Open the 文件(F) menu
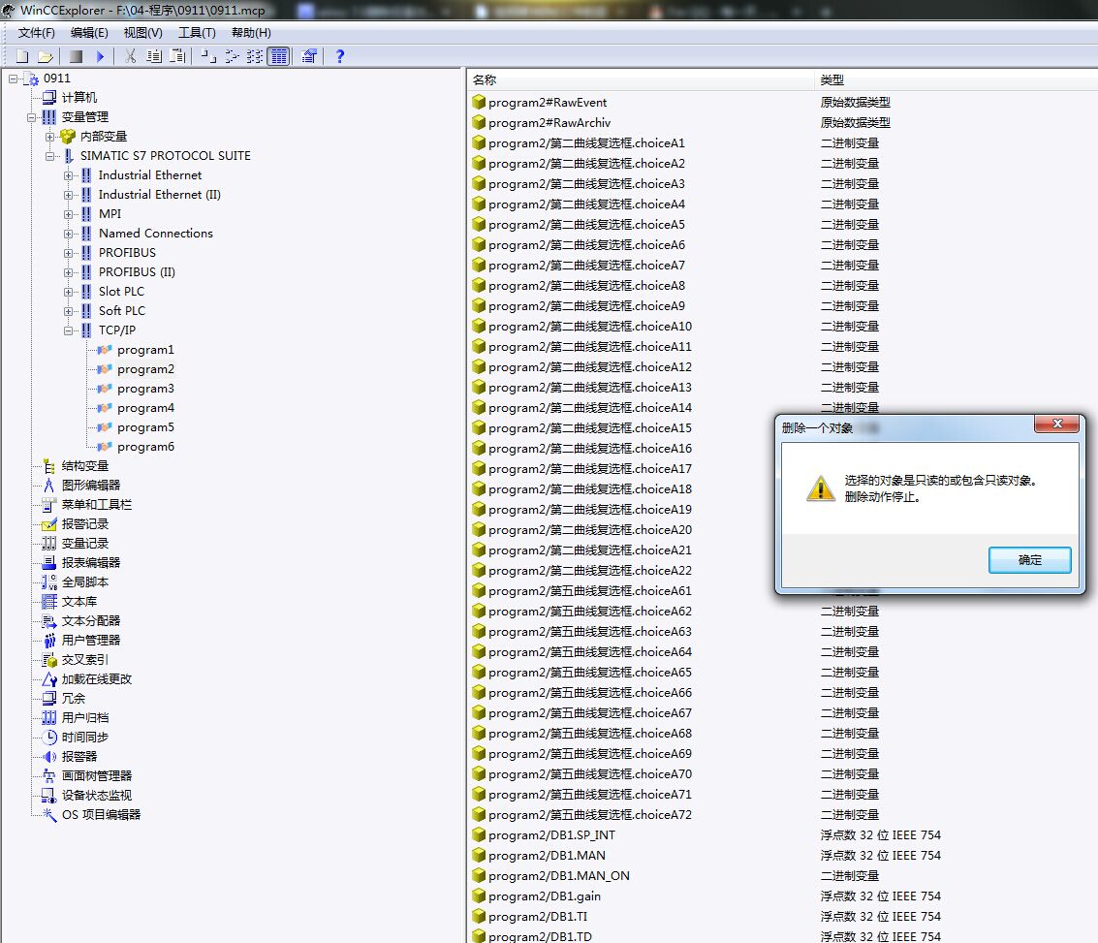Image resolution: width=1098 pixels, height=943 pixels. pyautogui.click(x=37, y=33)
